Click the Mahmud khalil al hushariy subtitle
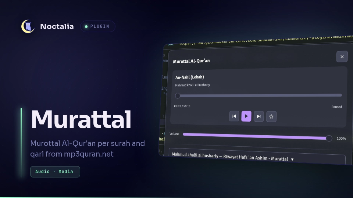353x198 pixels. (192, 85)
